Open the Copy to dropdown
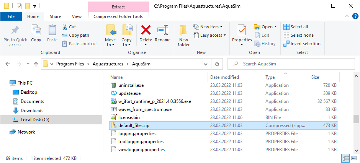This screenshot has height=163, width=360. point(126,42)
